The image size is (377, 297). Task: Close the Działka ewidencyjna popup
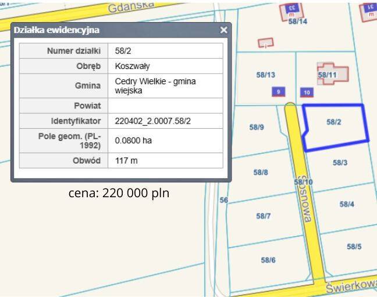pos(223,30)
